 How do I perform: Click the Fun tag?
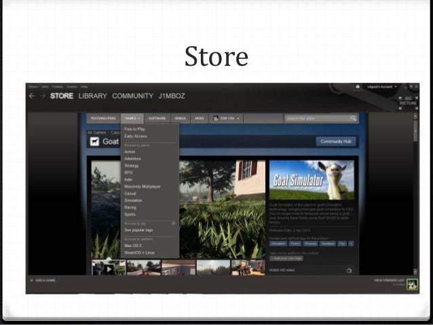click(342, 244)
